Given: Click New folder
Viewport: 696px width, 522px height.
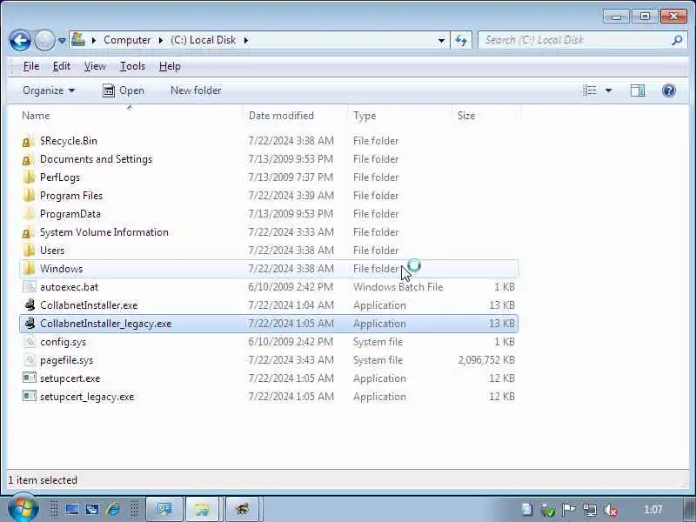Looking at the screenshot, I should coord(196,90).
